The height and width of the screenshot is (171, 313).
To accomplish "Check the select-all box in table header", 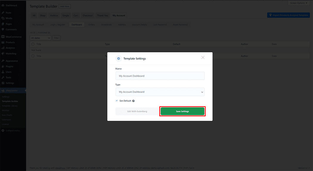I will (33, 44).
